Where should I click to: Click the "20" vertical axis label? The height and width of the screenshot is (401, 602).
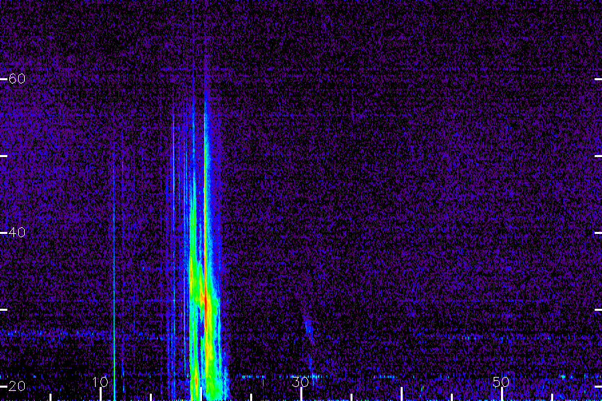coord(17,386)
